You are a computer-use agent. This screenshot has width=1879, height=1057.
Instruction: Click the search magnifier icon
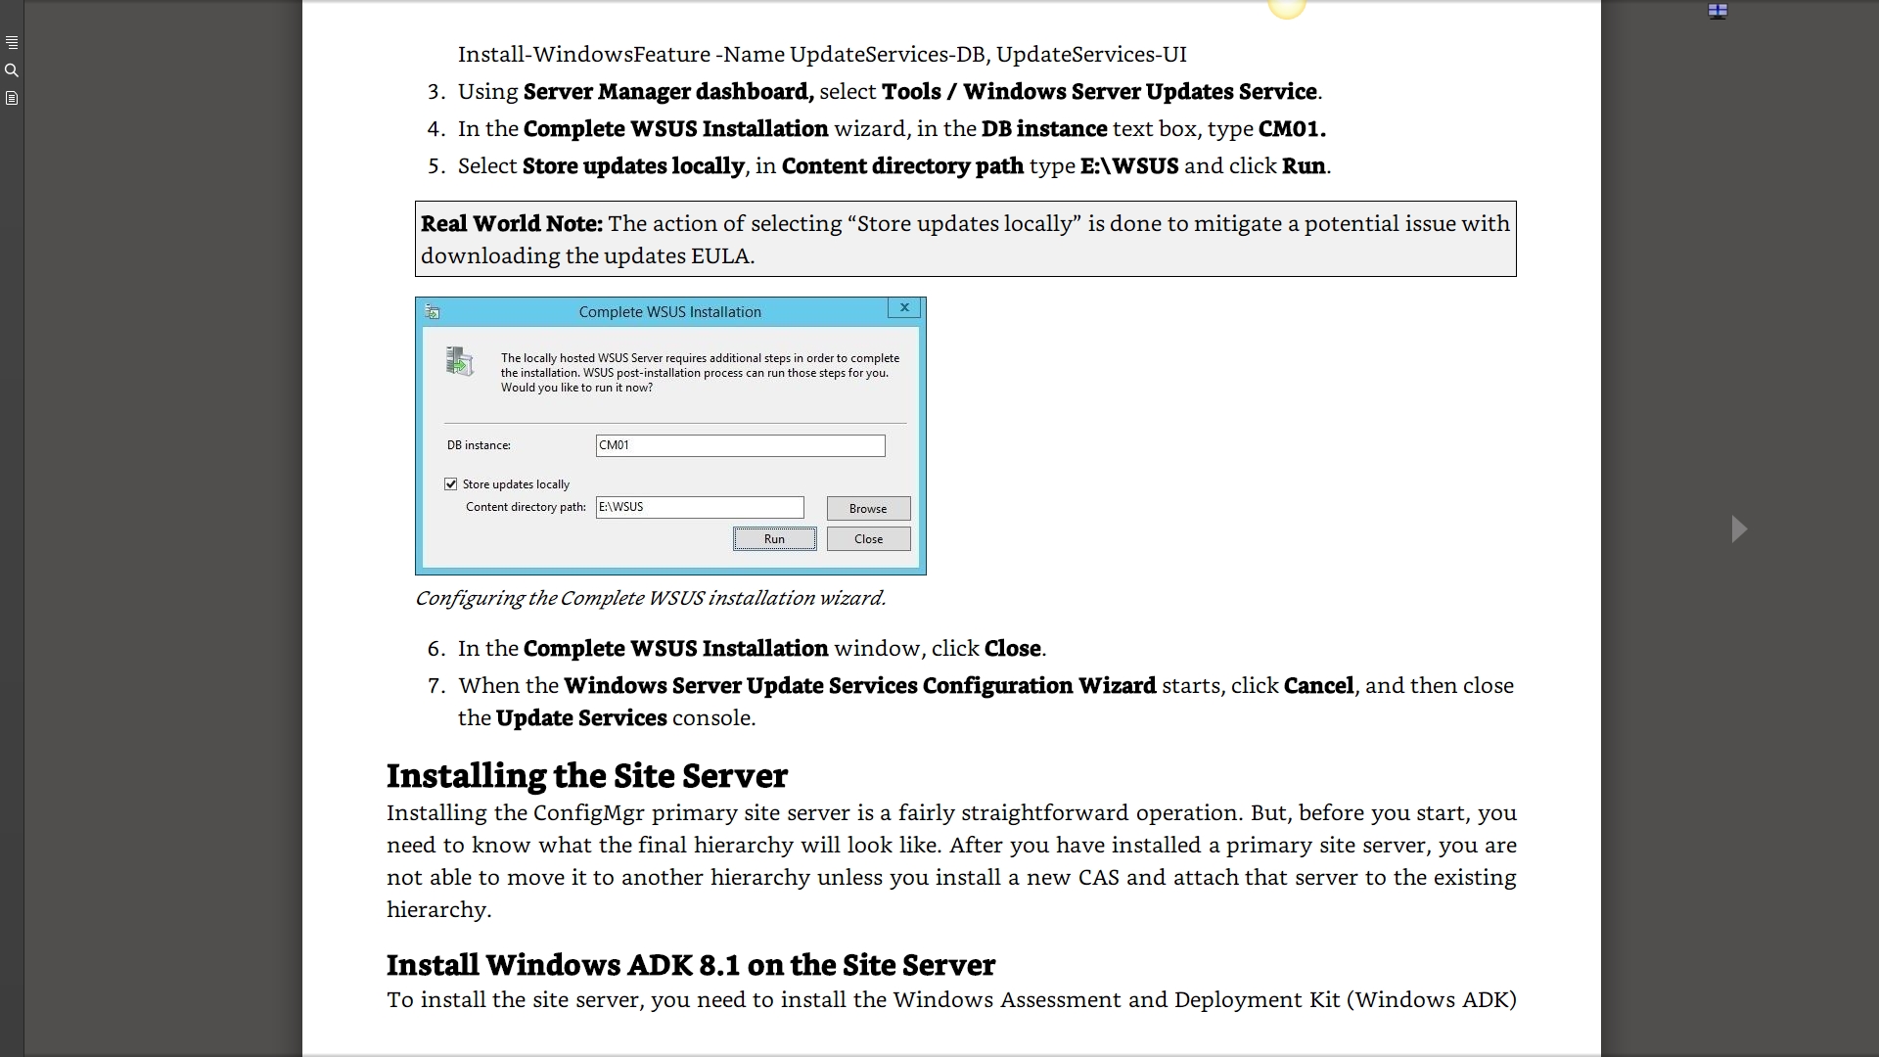[12, 70]
